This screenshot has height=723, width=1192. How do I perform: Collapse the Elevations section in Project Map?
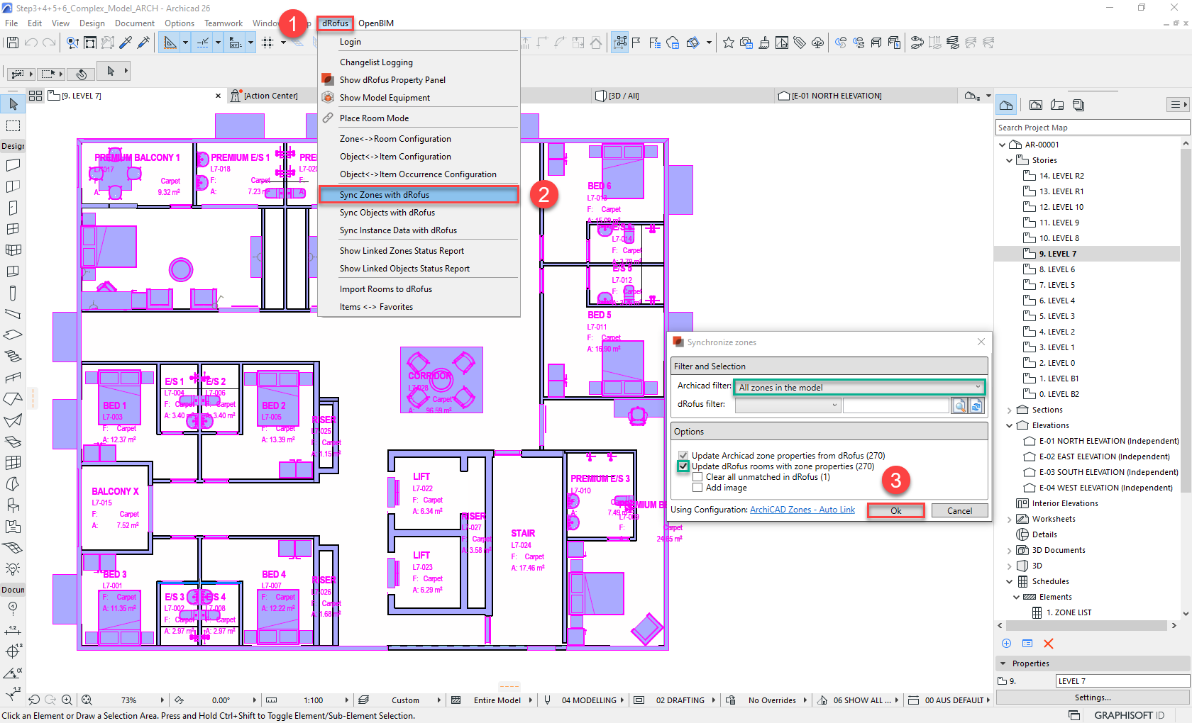click(x=1009, y=425)
